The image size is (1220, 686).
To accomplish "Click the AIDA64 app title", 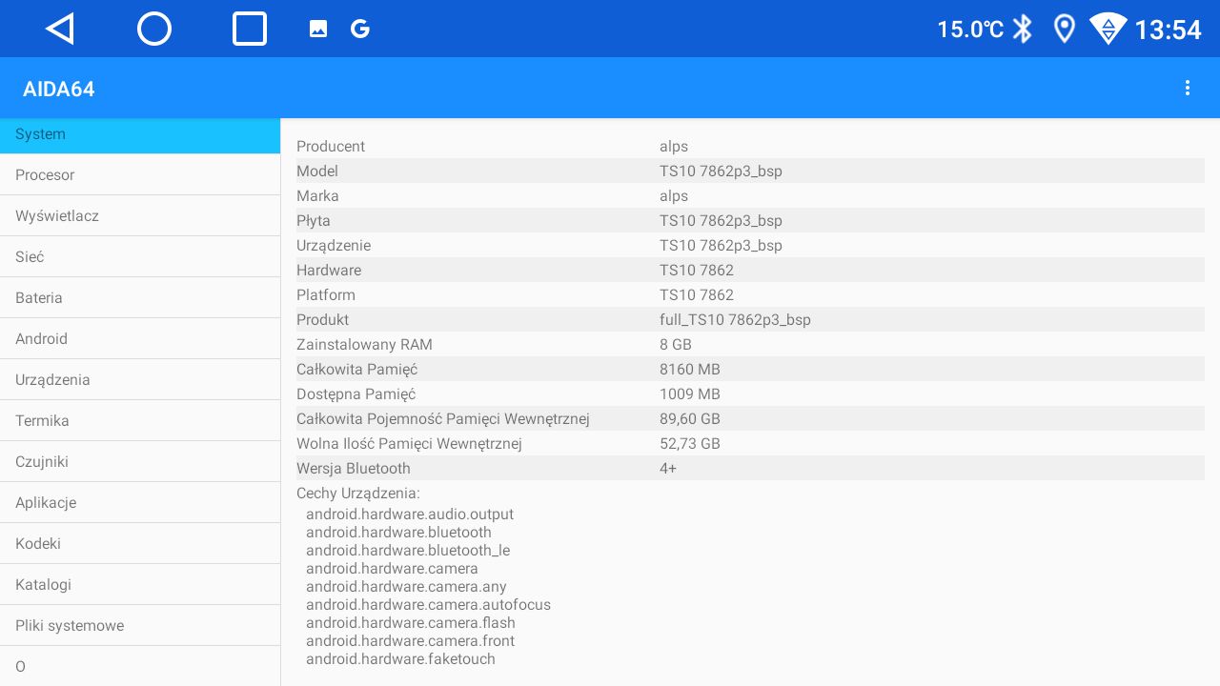I will click(59, 89).
